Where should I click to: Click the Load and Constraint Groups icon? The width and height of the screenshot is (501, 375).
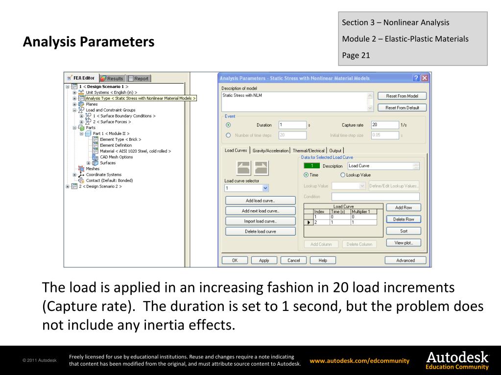coord(81,110)
